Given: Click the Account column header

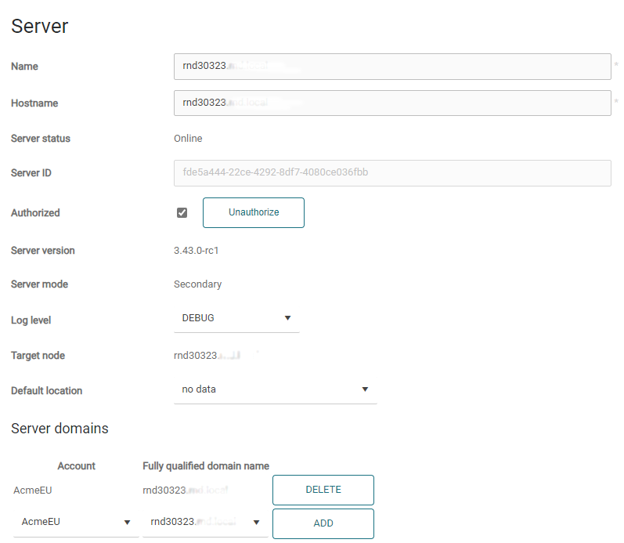Looking at the screenshot, I should click(x=77, y=466).
